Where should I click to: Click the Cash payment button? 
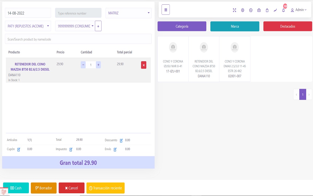pos(16,188)
